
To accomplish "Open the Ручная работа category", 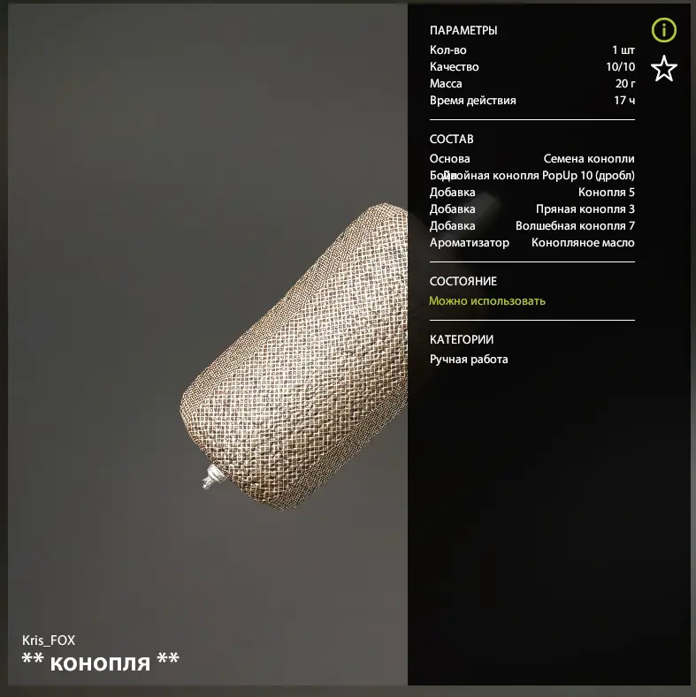I will click(x=469, y=360).
